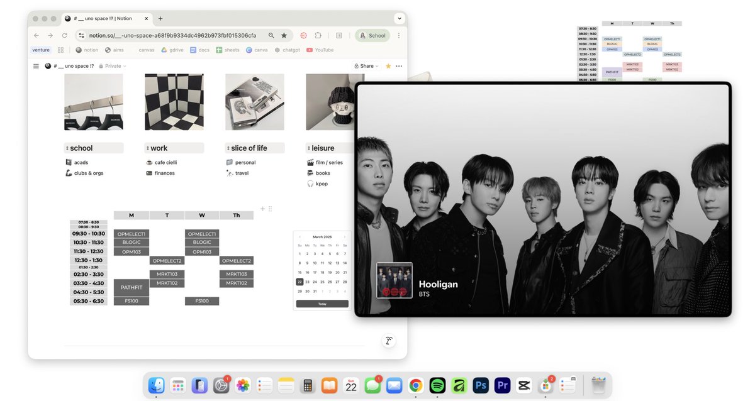Click the six-dot drag handle above the schedule
This screenshot has width=755, height=401.
tap(271, 209)
